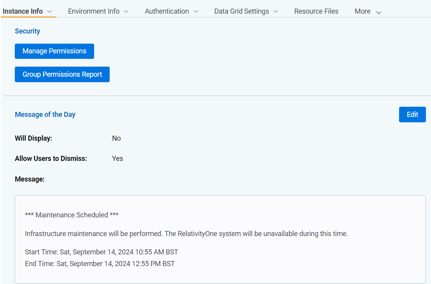
Task: Click the Will Display value No
Action: [116, 138]
